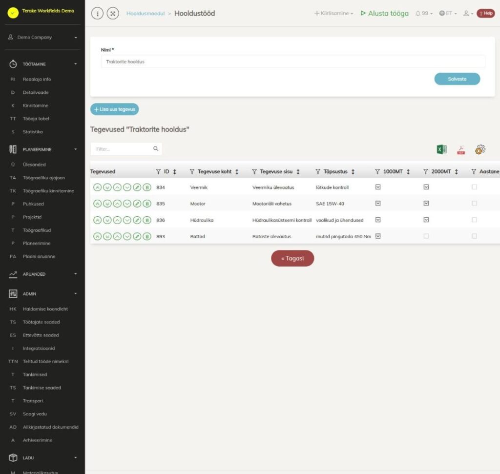Uncheck 2000MT for Hüdraulika row
The image size is (500, 474).
click(x=426, y=220)
